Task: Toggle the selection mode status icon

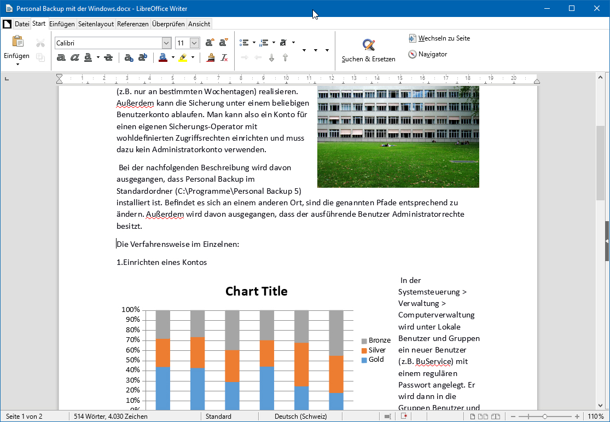Action: pos(387,416)
